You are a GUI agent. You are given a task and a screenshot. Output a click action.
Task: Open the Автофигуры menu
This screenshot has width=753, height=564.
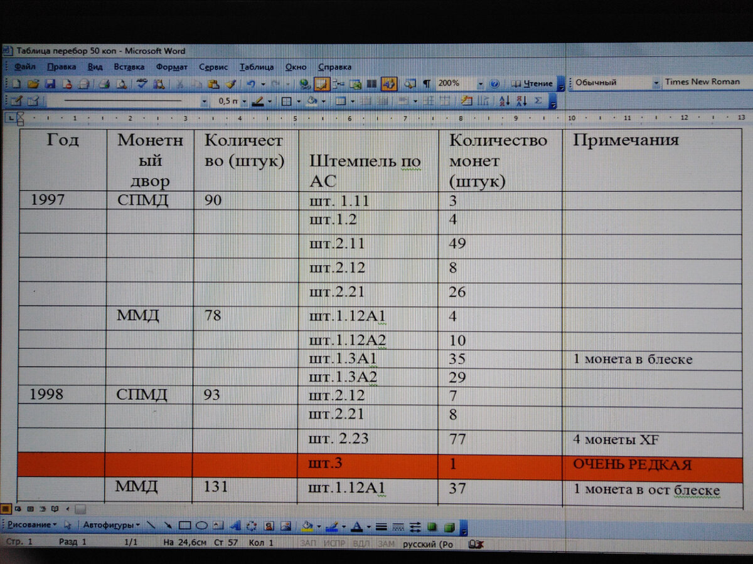pyautogui.click(x=111, y=525)
